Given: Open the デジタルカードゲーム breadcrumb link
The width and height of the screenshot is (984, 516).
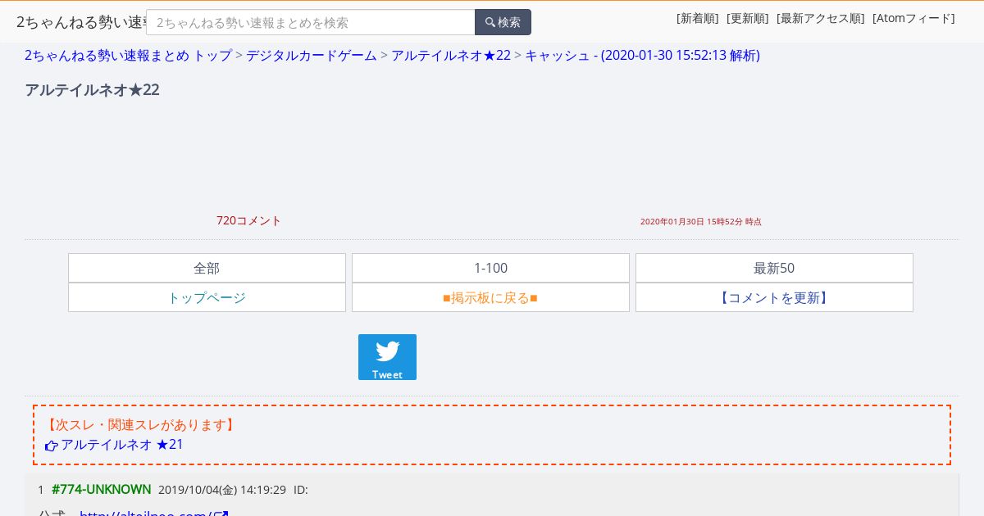Looking at the screenshot, I should click(x=312, y=55).
